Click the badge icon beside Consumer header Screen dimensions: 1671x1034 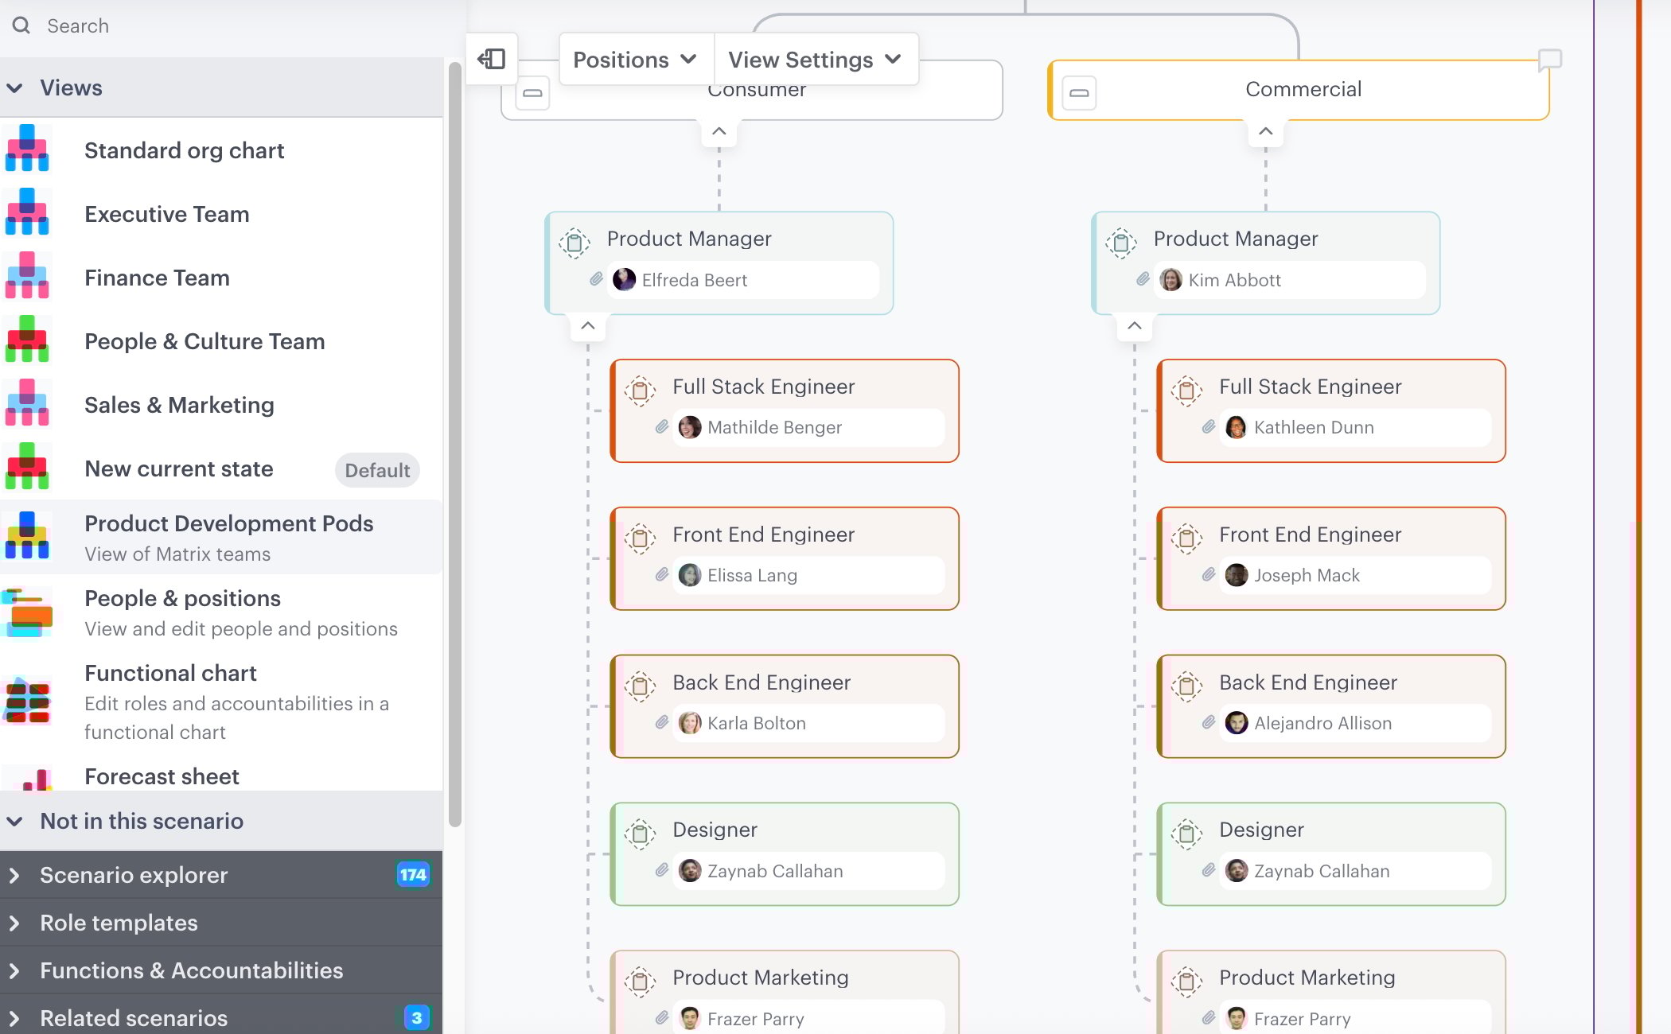(532, 92)
